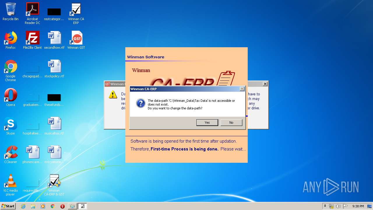Viewport: 373px width, 210px height.
Task: Select the secondhow.rtf document icon
Action: (x=54, y=40)
